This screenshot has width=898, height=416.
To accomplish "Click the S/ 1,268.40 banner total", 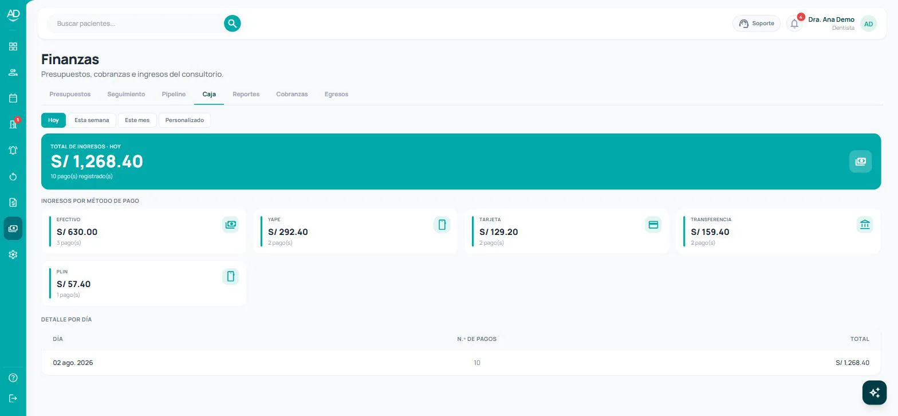I will pos(97,161).
